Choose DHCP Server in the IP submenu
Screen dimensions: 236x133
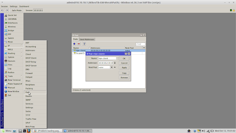coord(35,66)
